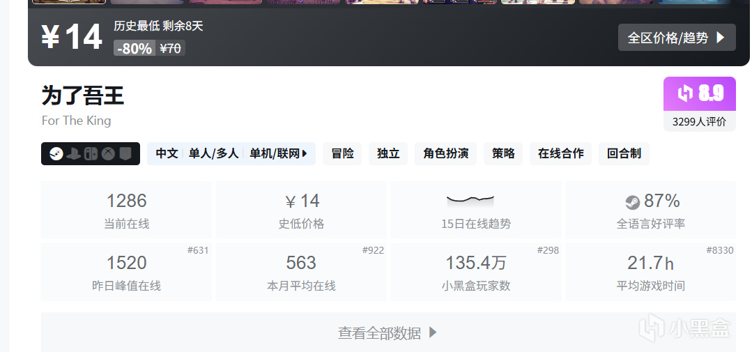Click the #298 rank label
This screenshot has width=752, height=352.
[548, 250]
